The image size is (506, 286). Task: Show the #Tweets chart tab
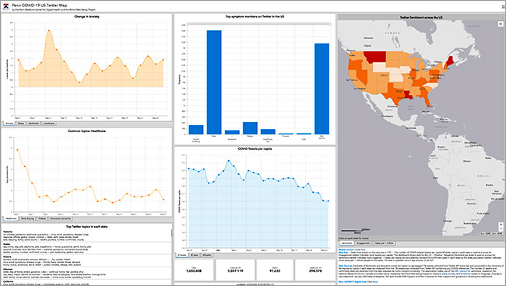point(182,255)
